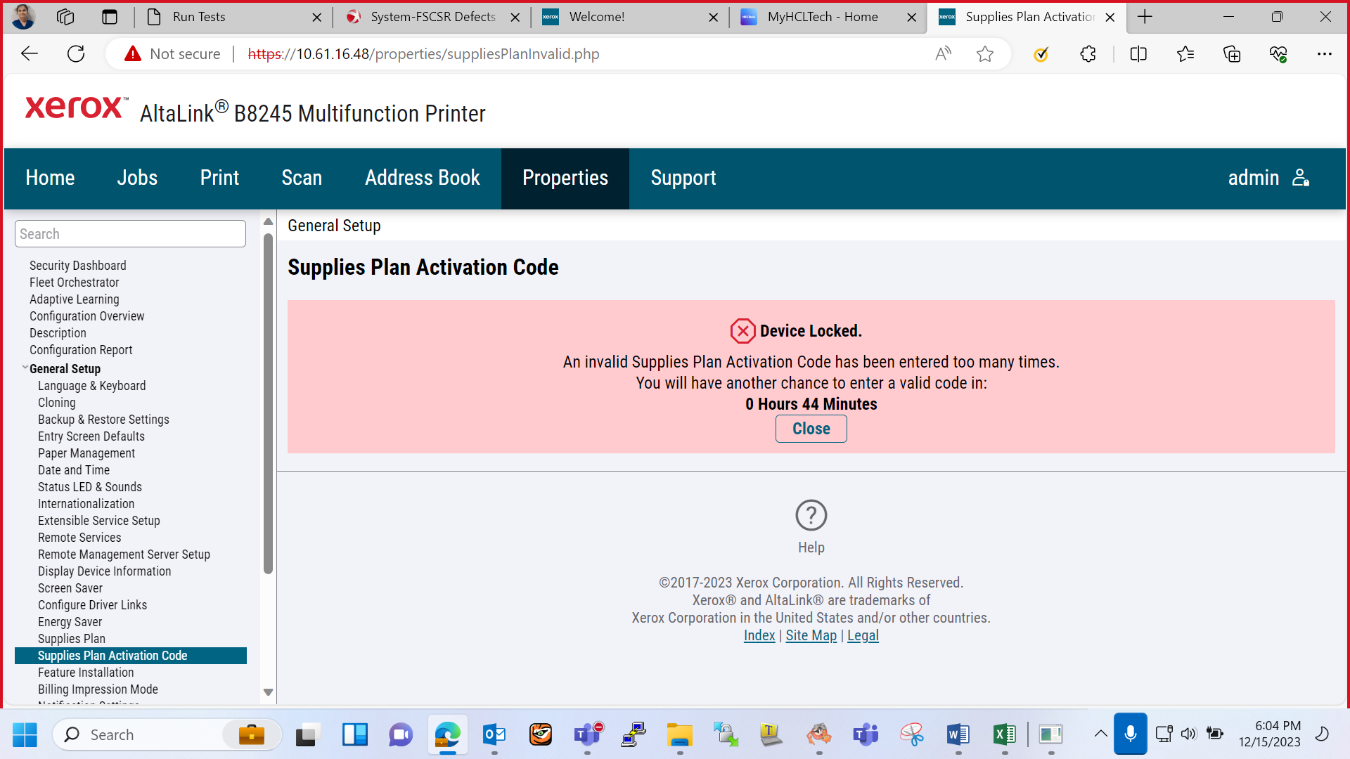Screen dimensions: 1350x759
Task: Click the Not secure warning icon
Action: [133, 54]
